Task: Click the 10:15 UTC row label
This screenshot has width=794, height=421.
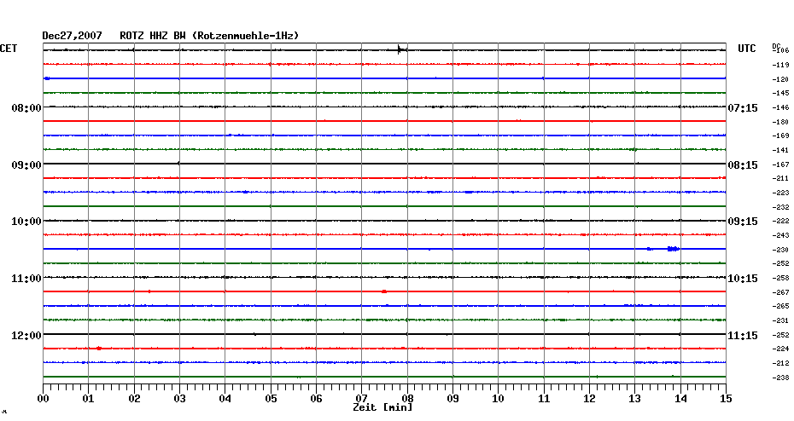Action: pyautogui.click(x=743, y=279)
